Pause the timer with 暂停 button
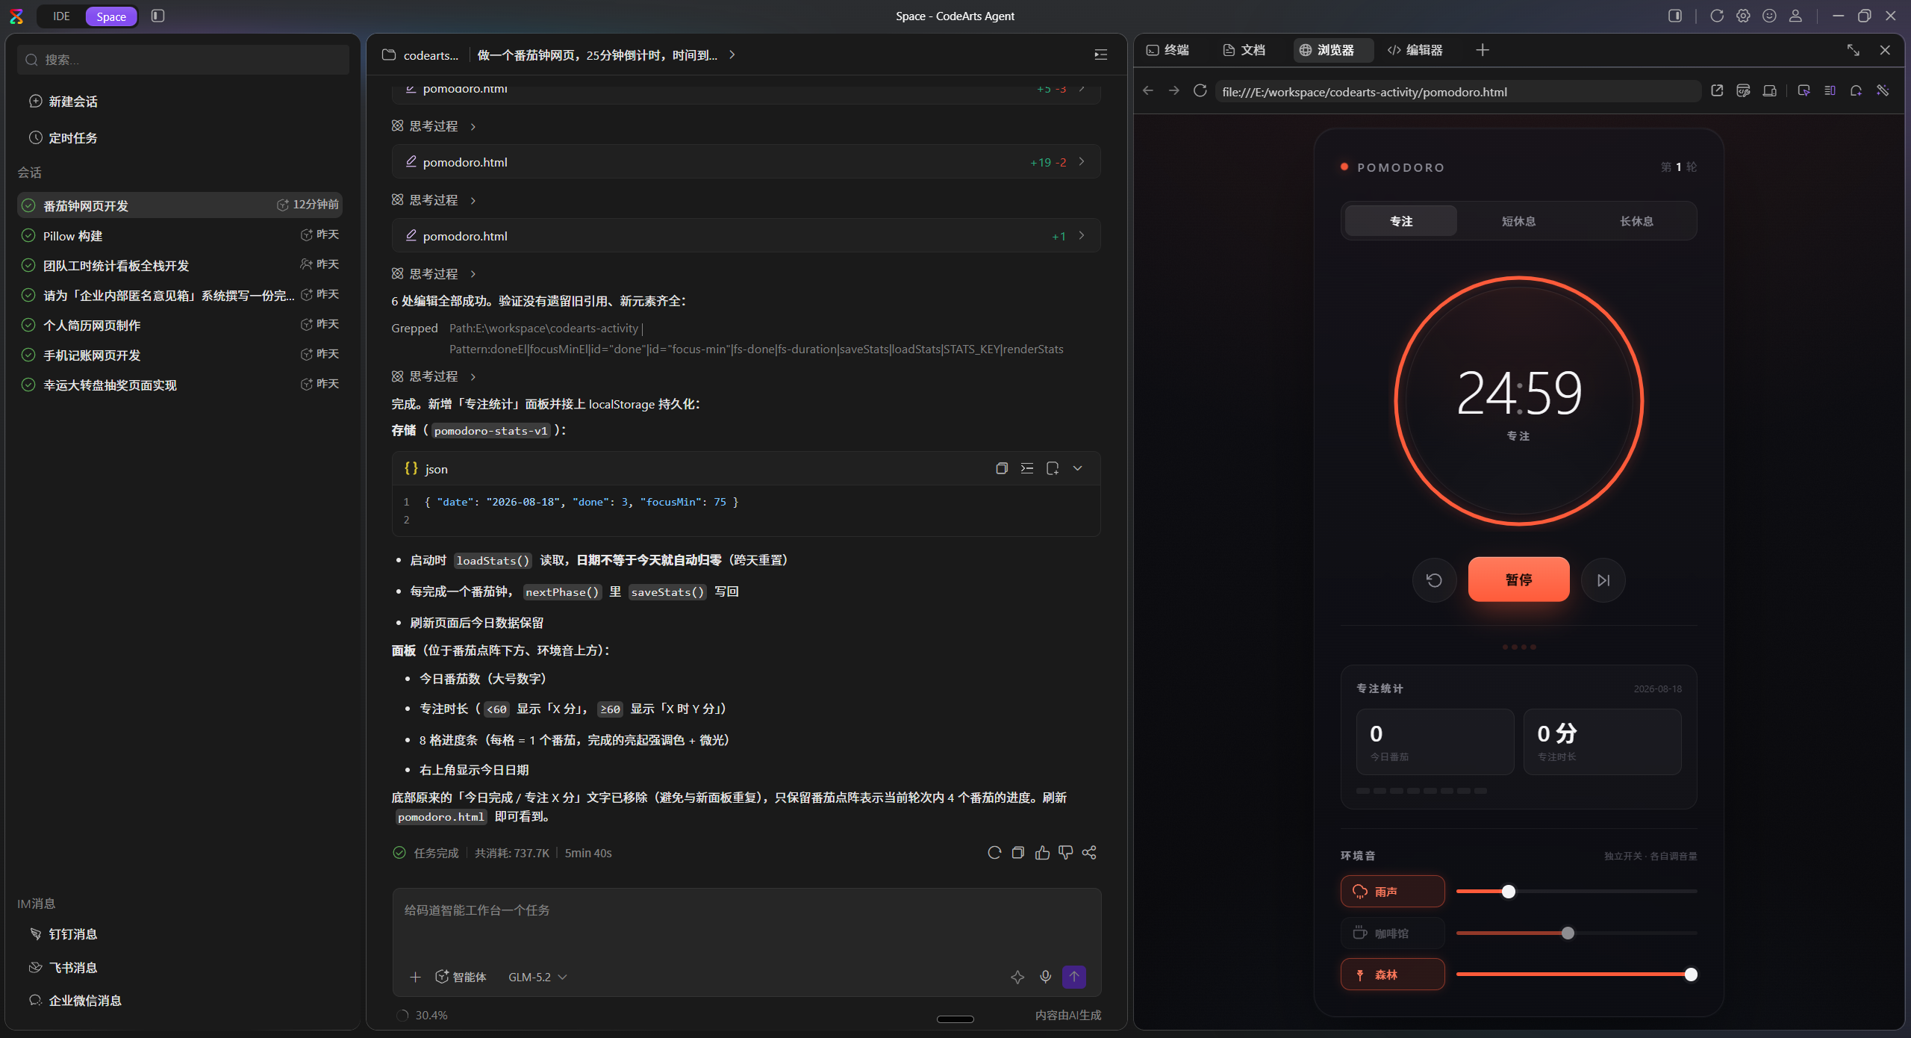Screen dimensions: 1911x1038 click(x=1518, y=579)
